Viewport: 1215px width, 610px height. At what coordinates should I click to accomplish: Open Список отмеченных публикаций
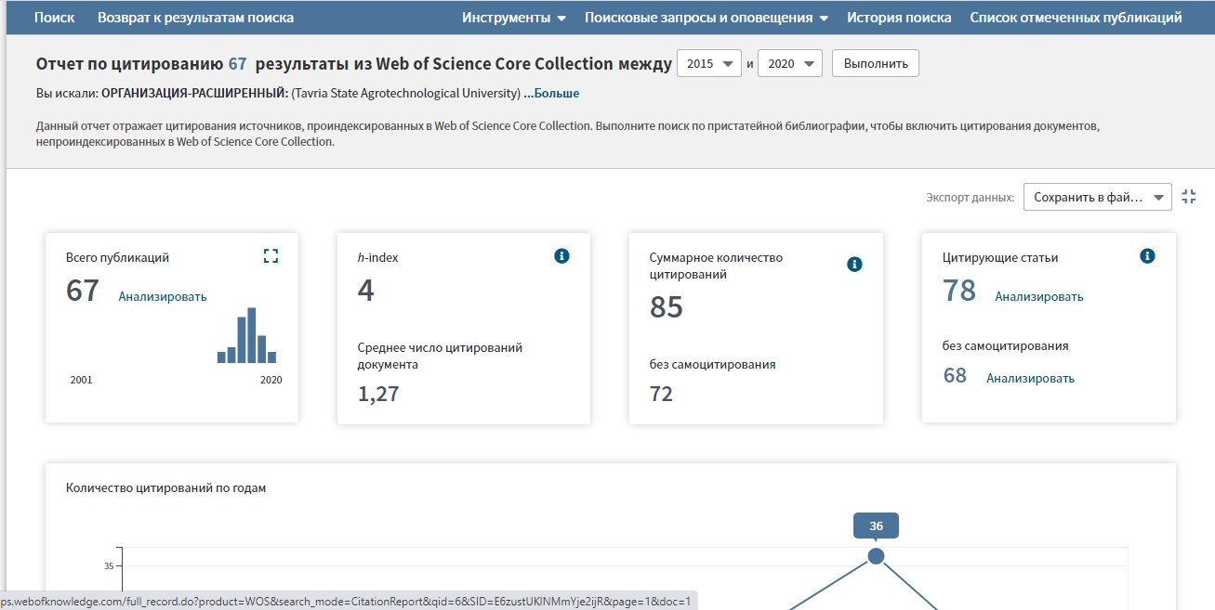point(1076,18)
